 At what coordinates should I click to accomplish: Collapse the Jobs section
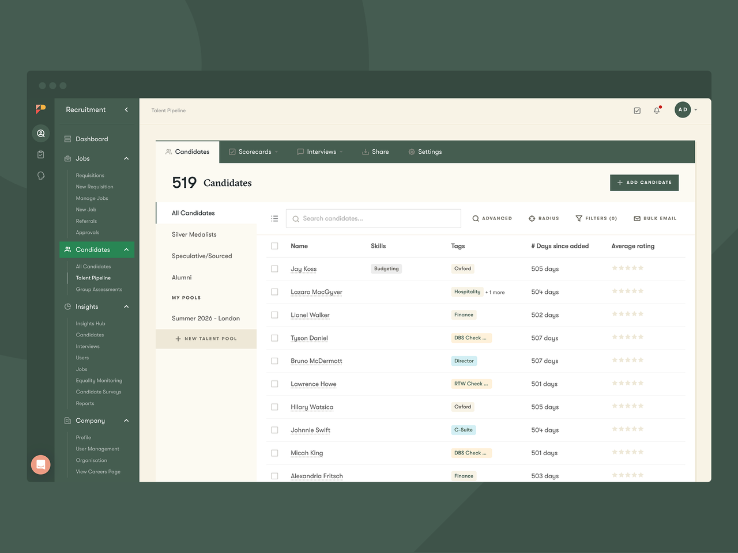(x=126, y=158)
